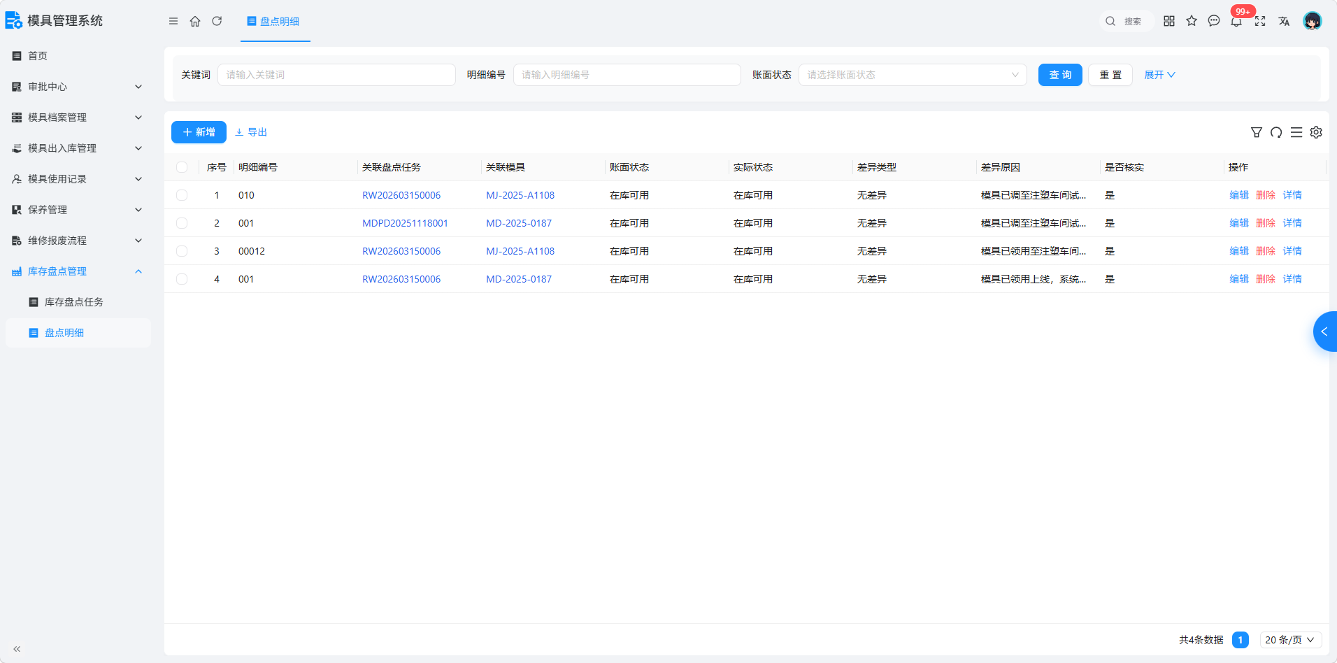Toggle the sidebar menu hamburger icon

tap(173, 21)
